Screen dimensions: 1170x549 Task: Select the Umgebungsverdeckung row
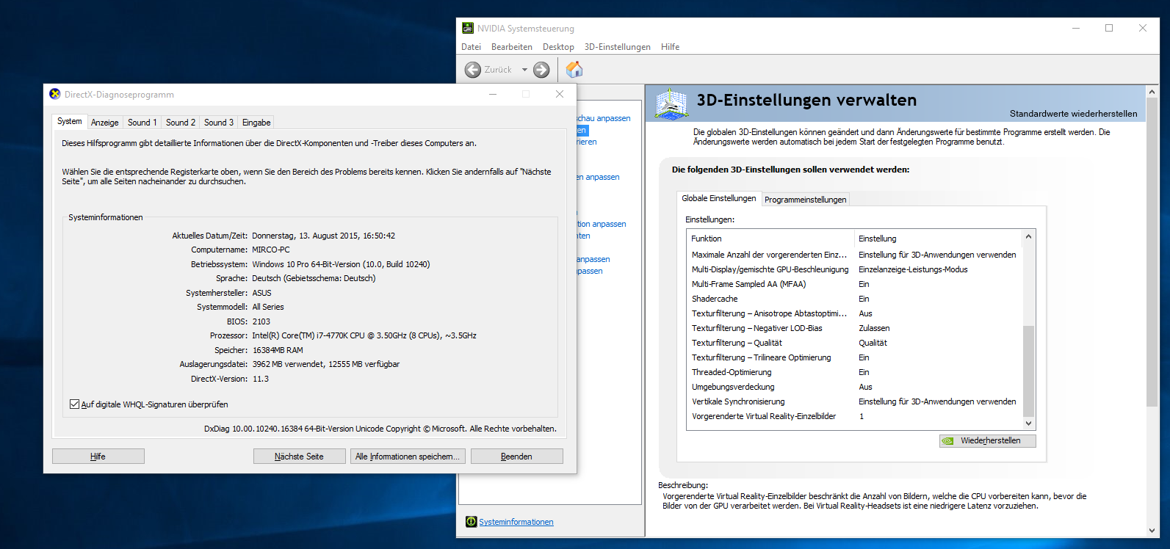(854, 387)
